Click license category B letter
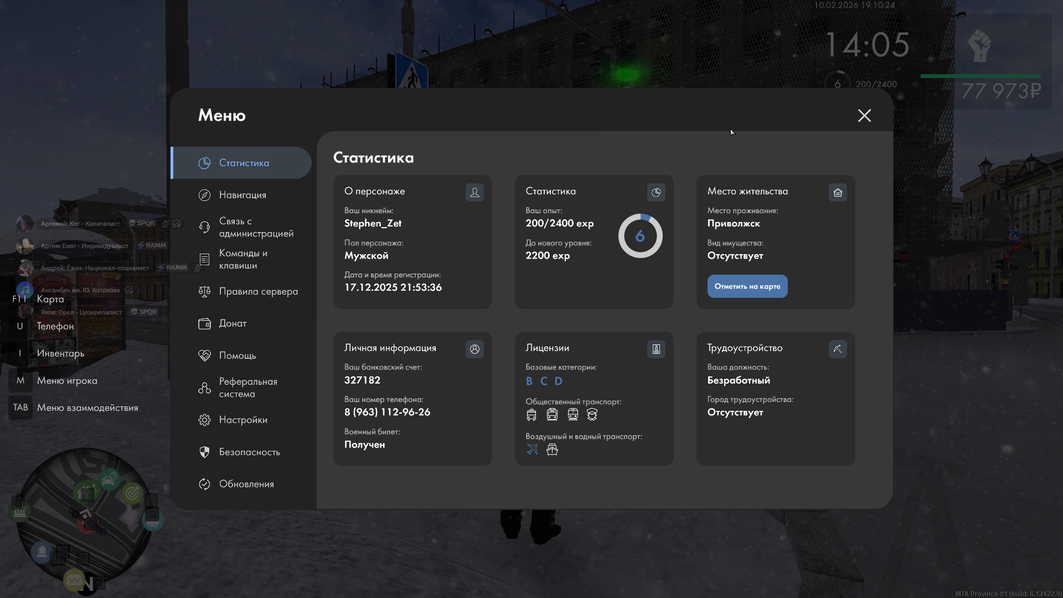This screenshot has height=598, width=1063. click(x=529, y=381)
